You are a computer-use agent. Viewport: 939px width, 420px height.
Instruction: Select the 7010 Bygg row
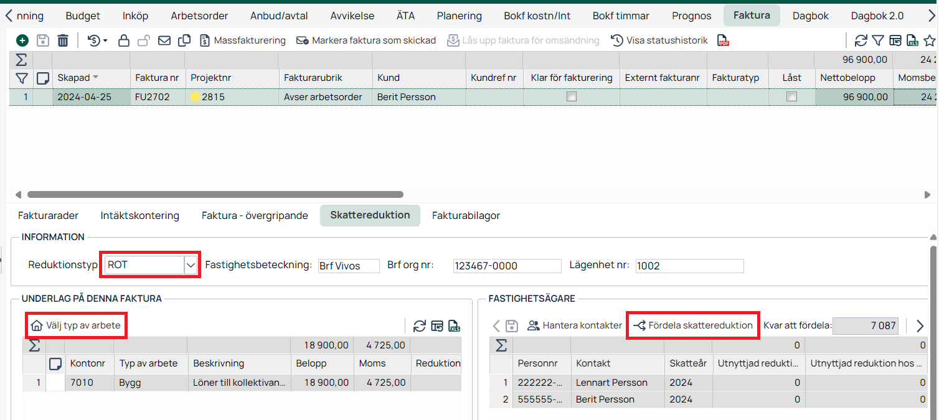point(242,383)
